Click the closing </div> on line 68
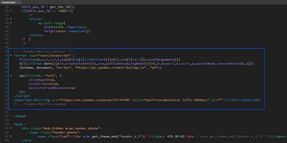Viewport: 287px width, 143px height. [27, 140]
